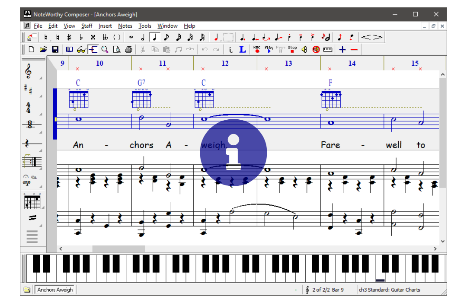The width and height of the screenshot is (467, 303).
Task: Click the eyeglasses viewer mode icon
Action: click(x=81, y=49)
